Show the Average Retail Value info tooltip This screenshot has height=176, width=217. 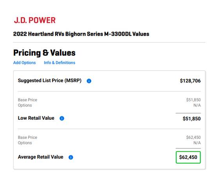click(71, 157)
